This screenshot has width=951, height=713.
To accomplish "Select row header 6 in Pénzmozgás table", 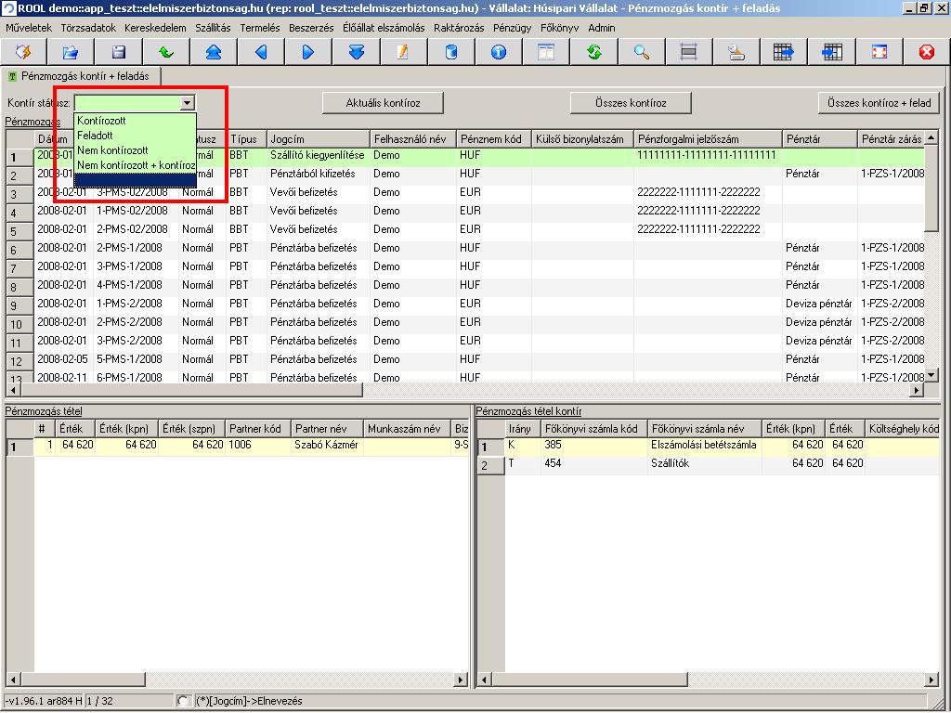I will pos(20,250).
